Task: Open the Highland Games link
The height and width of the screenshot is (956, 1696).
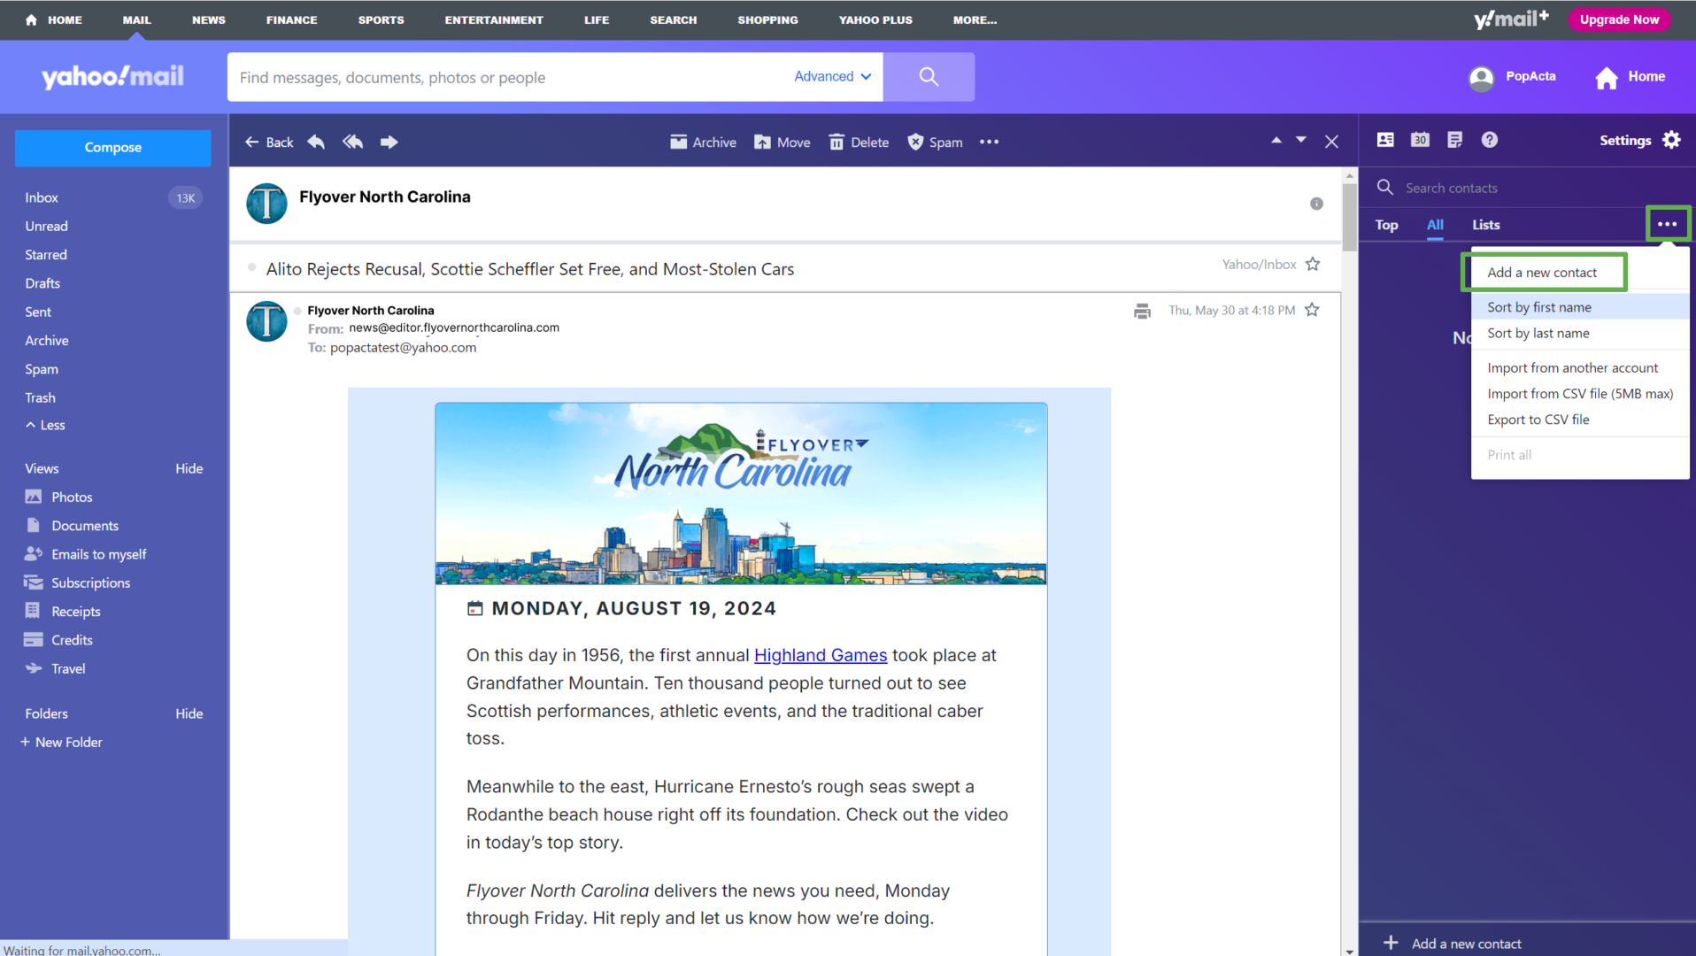Action: (x=820, y=655)
